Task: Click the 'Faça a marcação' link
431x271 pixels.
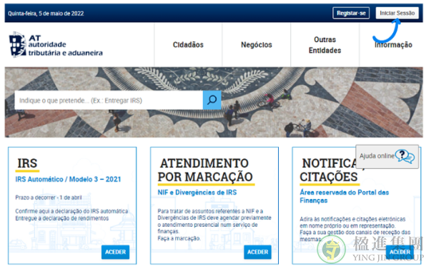Action: [x=179, y=238]
